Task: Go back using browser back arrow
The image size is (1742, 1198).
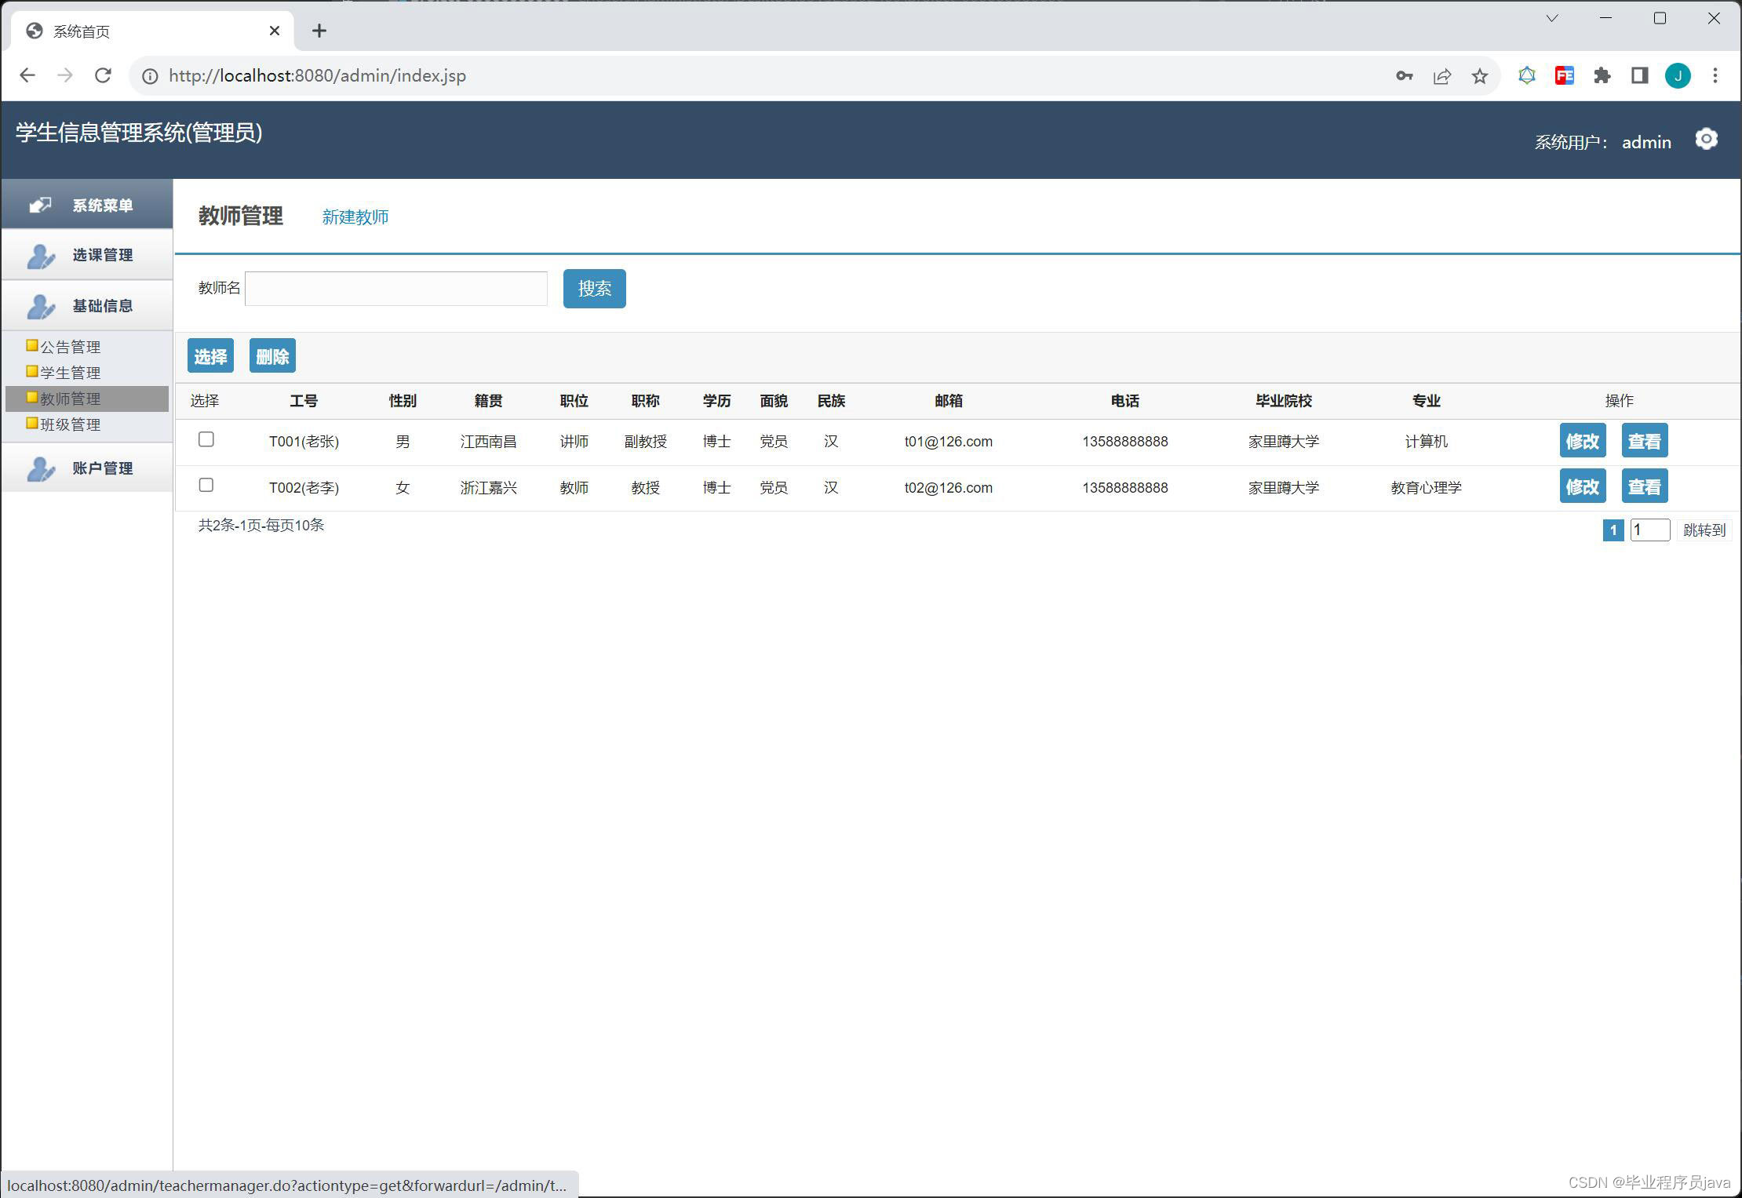Action: [27, 75]
